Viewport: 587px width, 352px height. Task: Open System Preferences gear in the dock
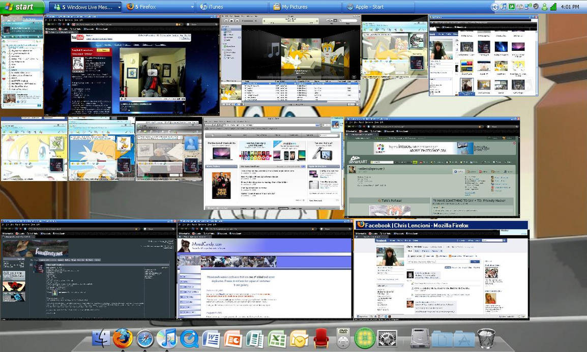(x=387, y=338)
